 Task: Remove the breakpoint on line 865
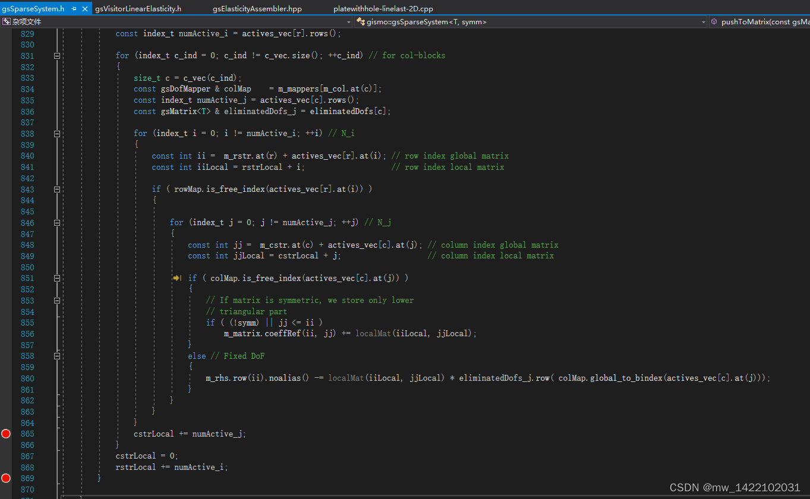pos(6,434)
